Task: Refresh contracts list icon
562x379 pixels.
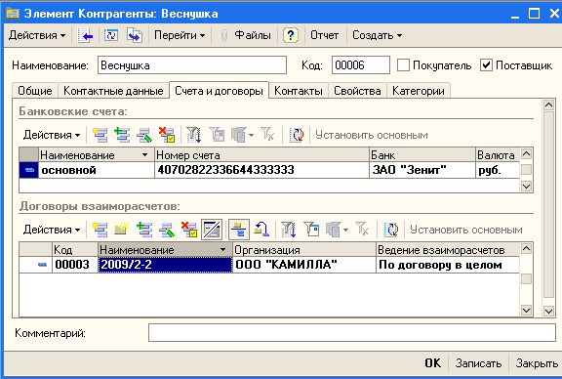Action: click(391, 230)
